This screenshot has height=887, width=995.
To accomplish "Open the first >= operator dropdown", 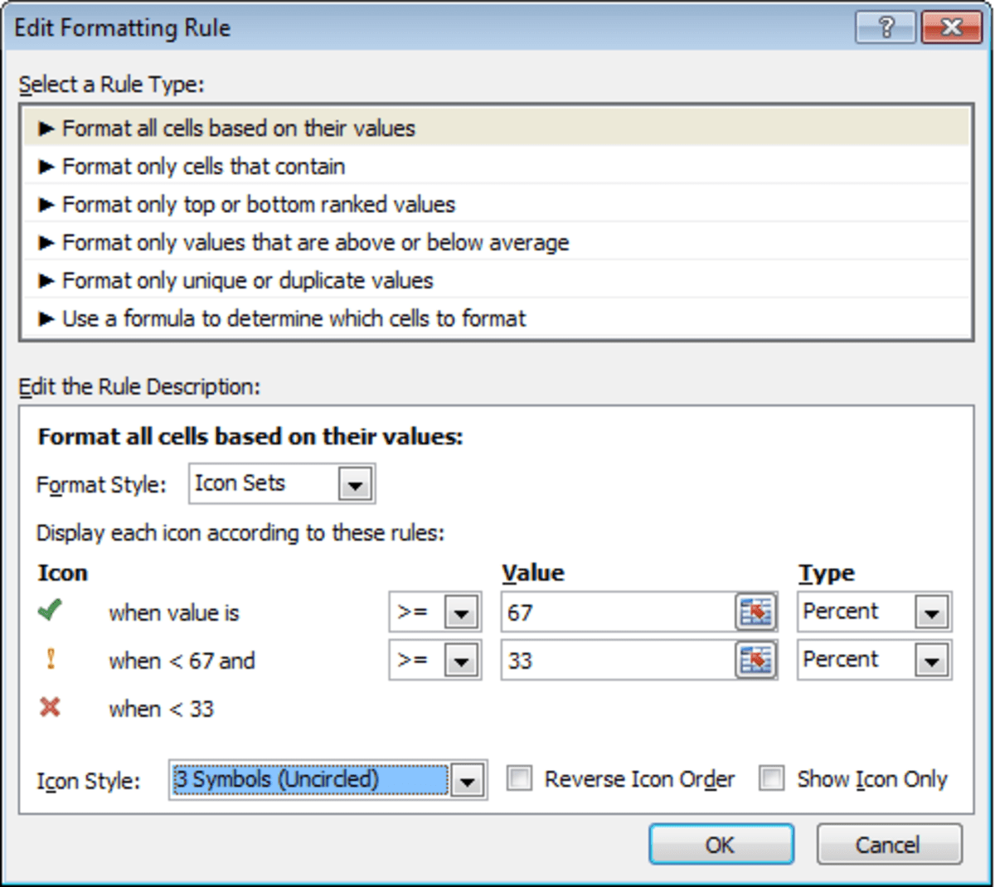I will 462,611.
